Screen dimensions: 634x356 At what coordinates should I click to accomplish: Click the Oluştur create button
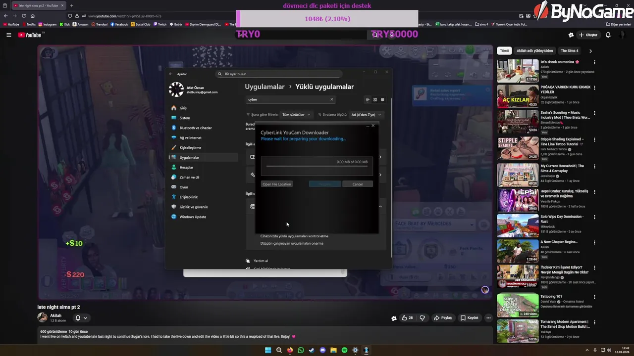pos(588,35)
